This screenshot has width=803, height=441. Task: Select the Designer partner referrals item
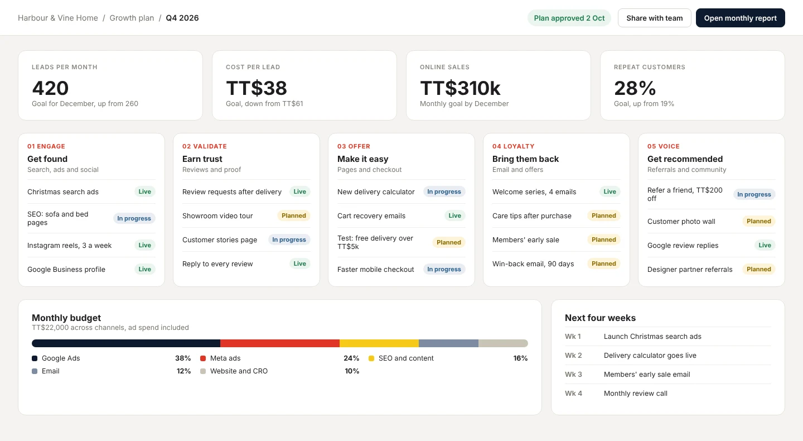click(x=690, y=269)
